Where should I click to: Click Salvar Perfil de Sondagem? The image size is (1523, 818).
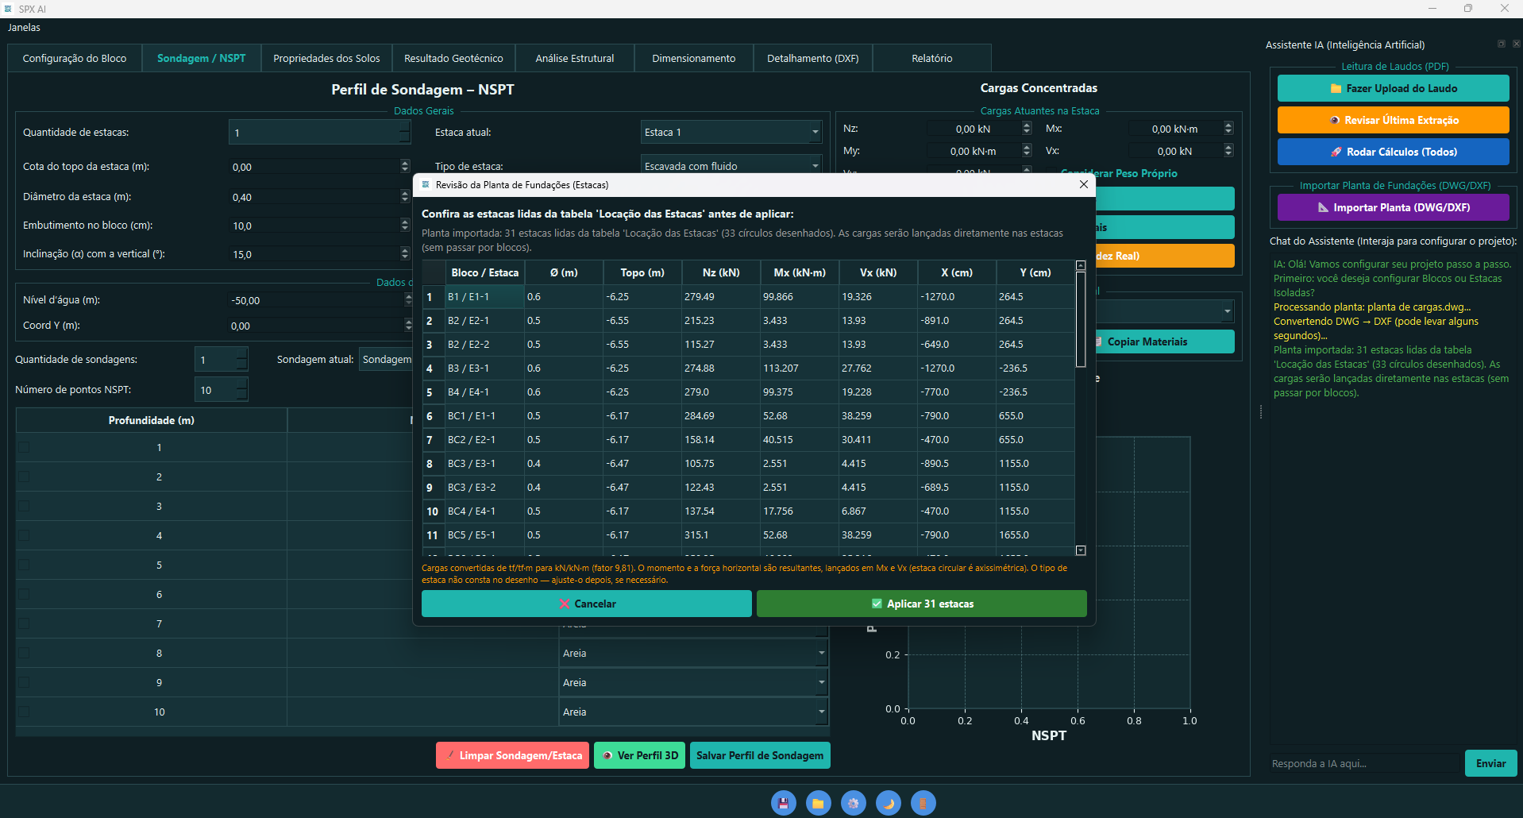click(760, 755)
